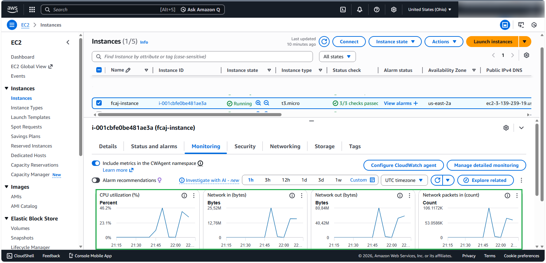
Task: Switch to the Networking tab
Action: [285, 146]
